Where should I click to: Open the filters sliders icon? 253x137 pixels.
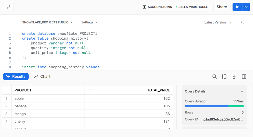[x=8, y=7]
